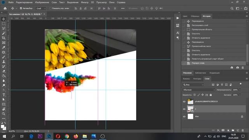
Task: Click the new adjustment layer icon
Action: click(228, 130)
